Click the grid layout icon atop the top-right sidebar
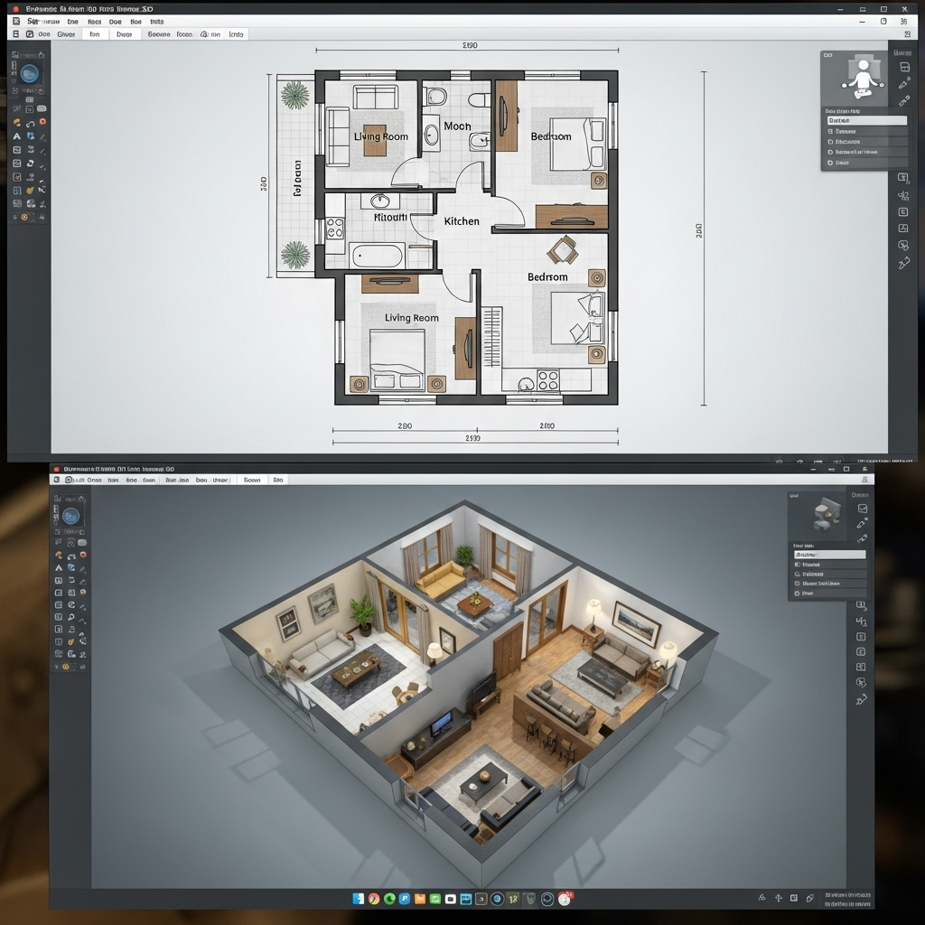Image resolution: width=925 pixels, height=925 pixels. click(x=902, y=68)
